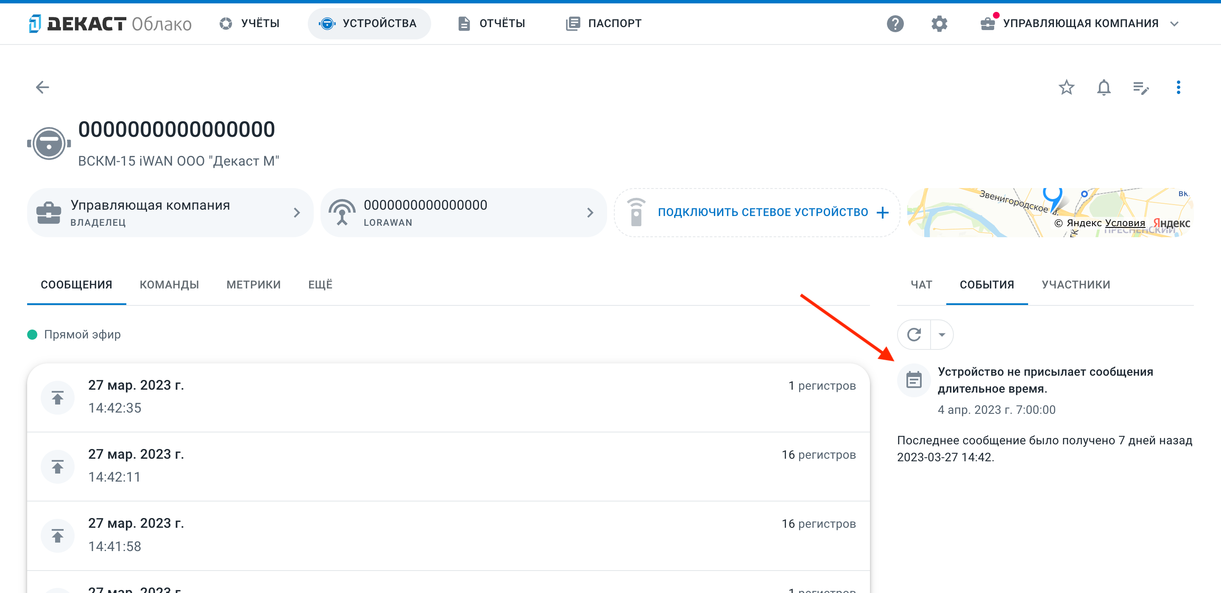Open the УЧЁТЫ section
The height and width of the screenshot is (593, 1221).
(x=249, y=23)
